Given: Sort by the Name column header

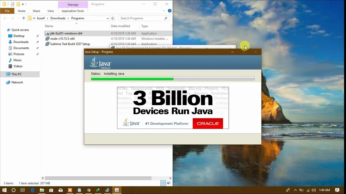Looking at the screenshot, I should click(49, 26).
